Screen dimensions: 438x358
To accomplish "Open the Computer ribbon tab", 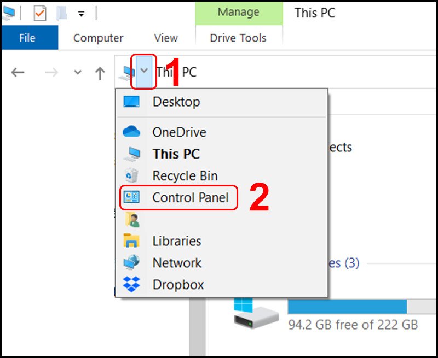I will (97, 38).
